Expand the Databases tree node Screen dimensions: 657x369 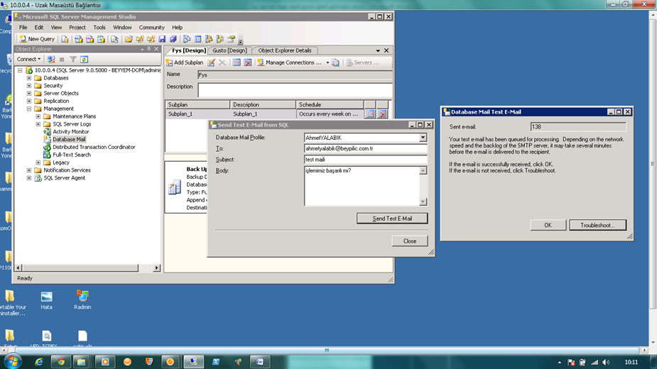[x=29, y=78]
